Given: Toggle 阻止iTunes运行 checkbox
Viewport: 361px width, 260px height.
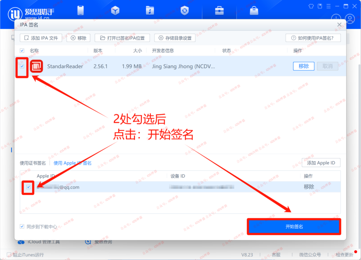Looking at the screenshot, I should [x=9, y=255].
